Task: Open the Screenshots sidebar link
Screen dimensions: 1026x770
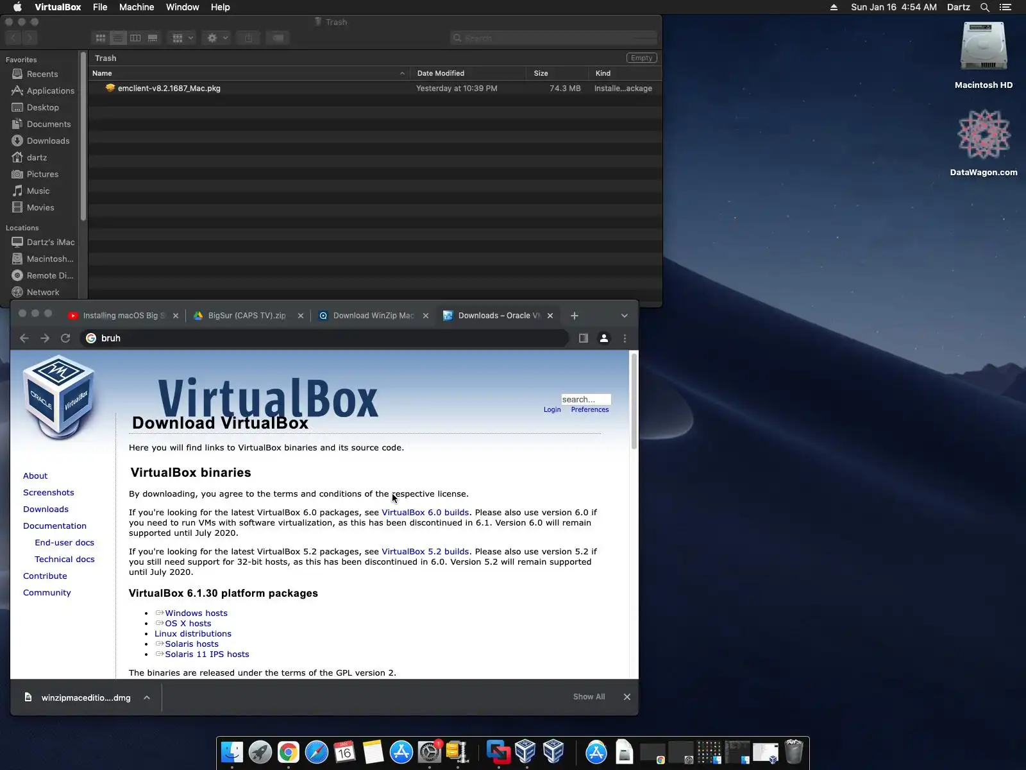Action: pyautogui.click(x=49, y=492)
